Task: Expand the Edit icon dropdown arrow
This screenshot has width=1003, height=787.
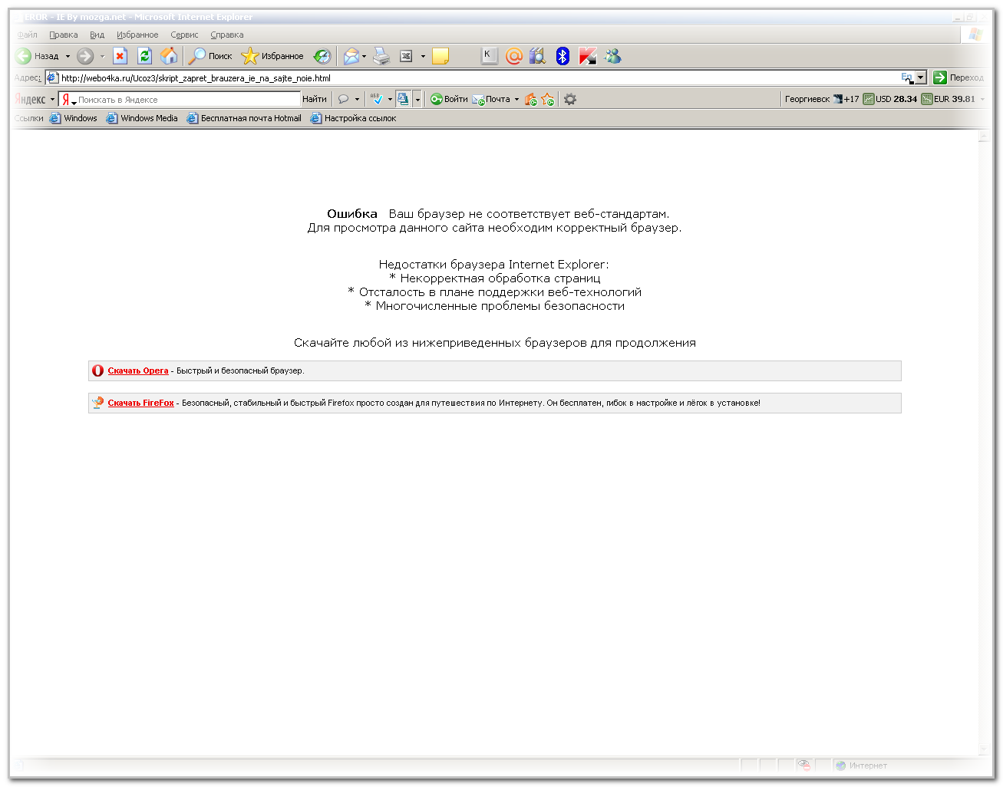Action: 423,56
